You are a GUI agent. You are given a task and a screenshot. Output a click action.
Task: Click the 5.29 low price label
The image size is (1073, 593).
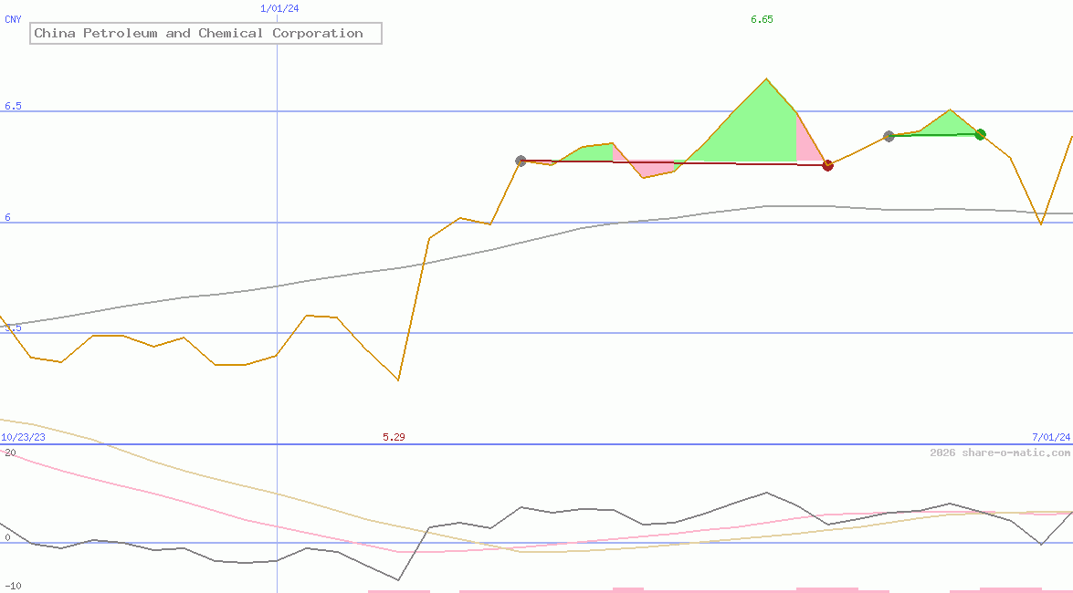coord(394,436)
